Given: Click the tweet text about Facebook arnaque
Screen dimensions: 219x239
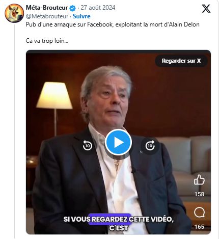Looking at the screenshot, I should [113, 24].
